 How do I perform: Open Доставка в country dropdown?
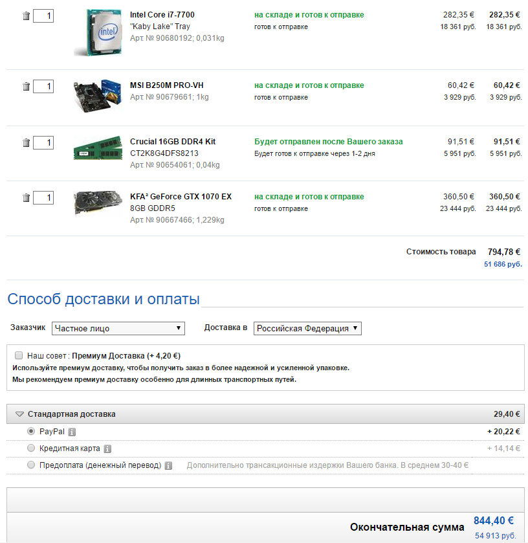pos(307,328)
